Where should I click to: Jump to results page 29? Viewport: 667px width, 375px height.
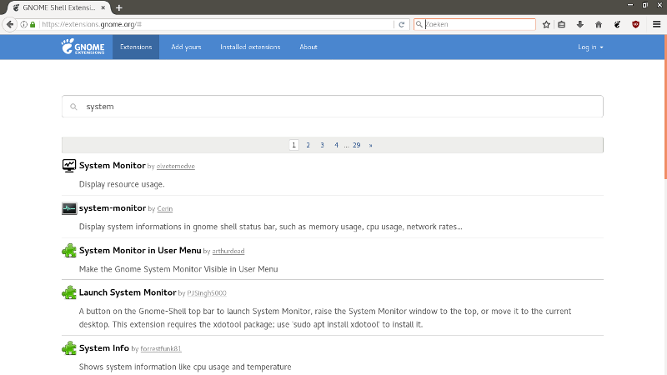coord(357,145)
